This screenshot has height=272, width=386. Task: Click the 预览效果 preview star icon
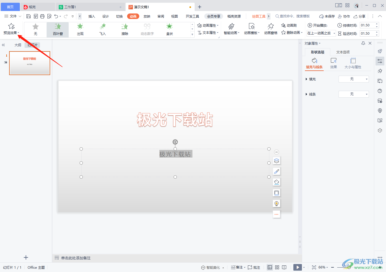coord(11,26)
